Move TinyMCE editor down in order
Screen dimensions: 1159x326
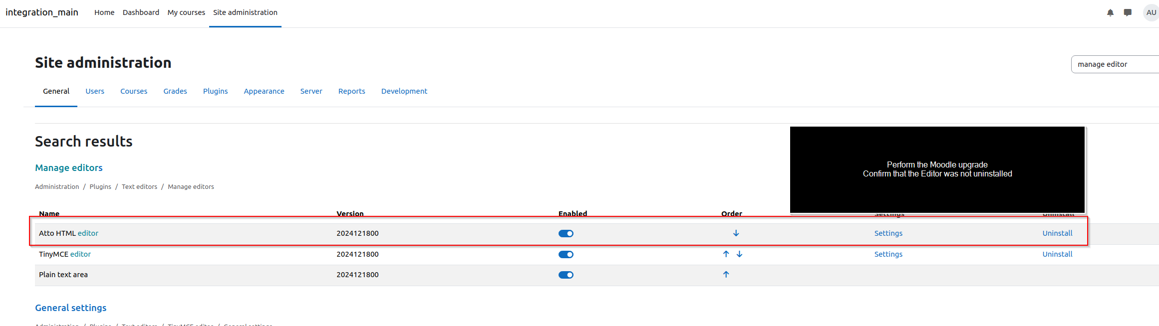(x=739, y=254)
